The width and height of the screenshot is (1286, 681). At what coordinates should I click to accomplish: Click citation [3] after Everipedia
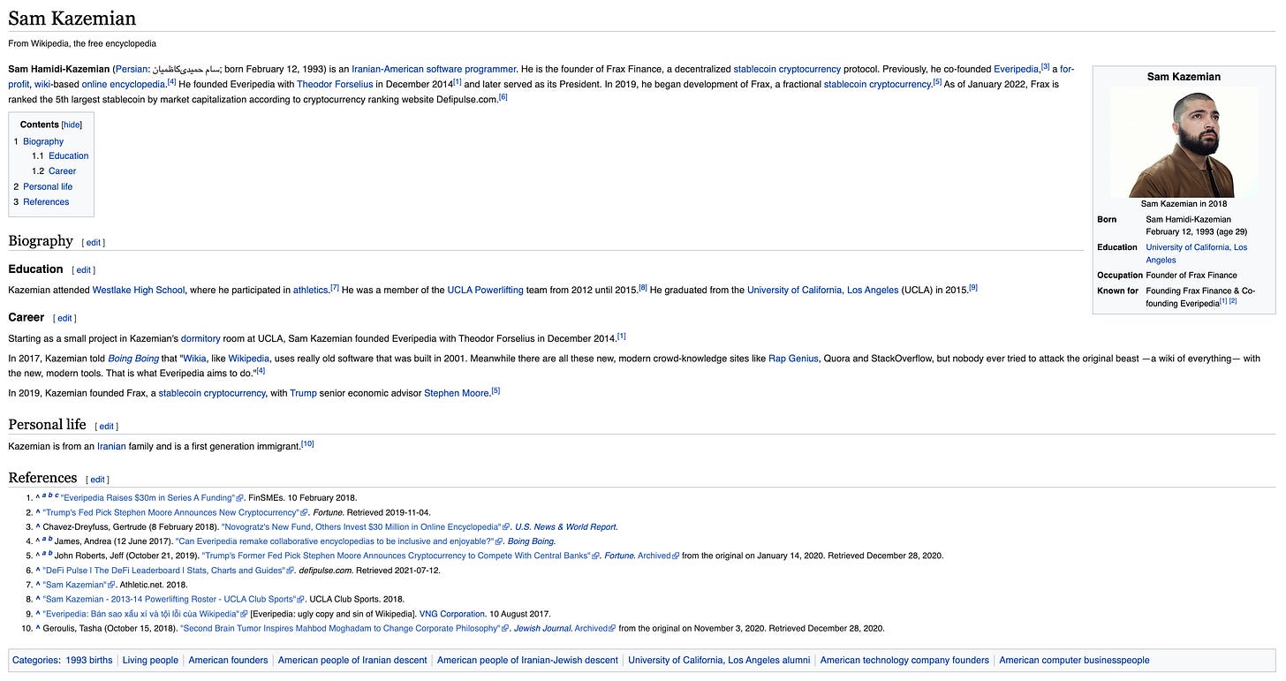point(1045,66)
